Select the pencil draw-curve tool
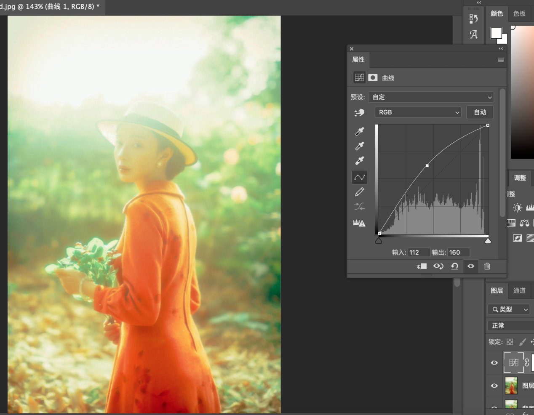Image resolution: width=534 pixels, height=415 pixels. point(359,192)
